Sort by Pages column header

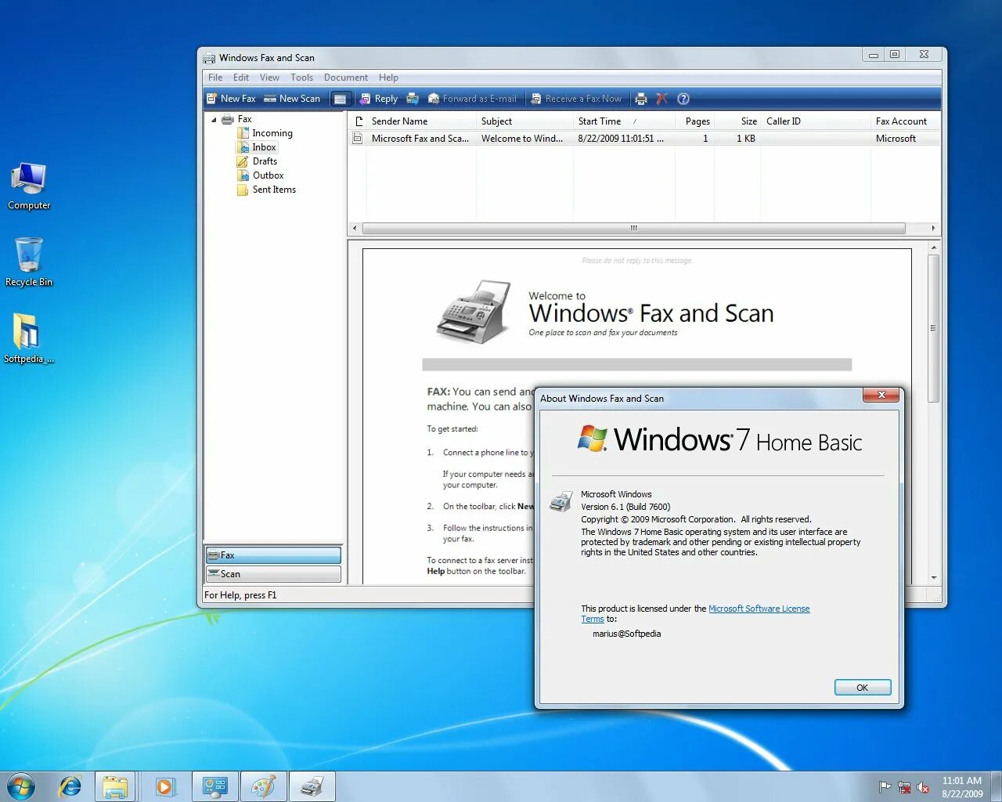click(x=694, y=121)
